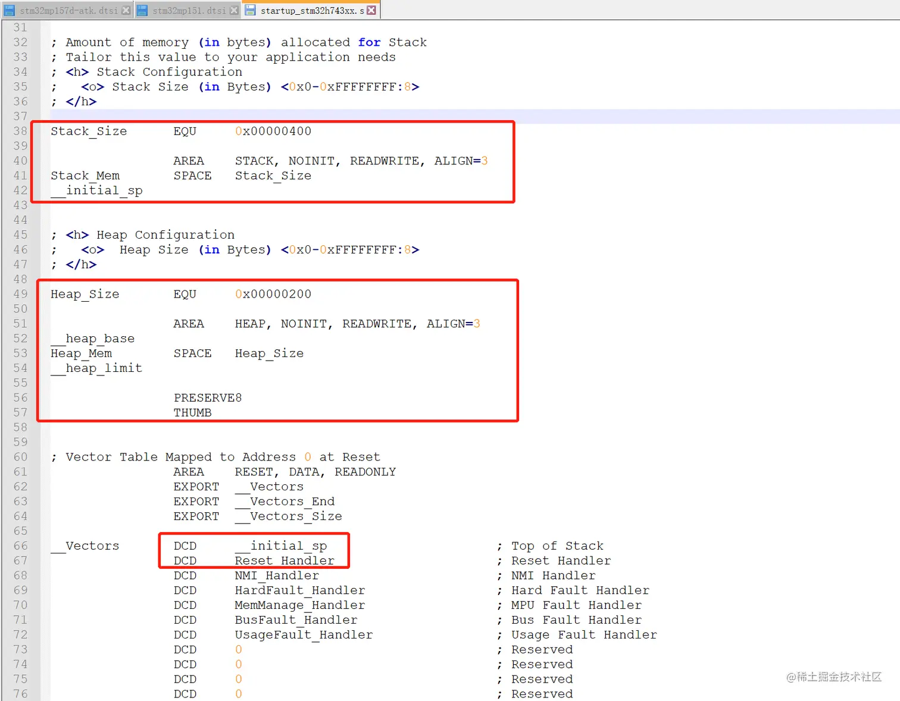
Task: Click the empty highlighted line 37
Action: [475, 116]
